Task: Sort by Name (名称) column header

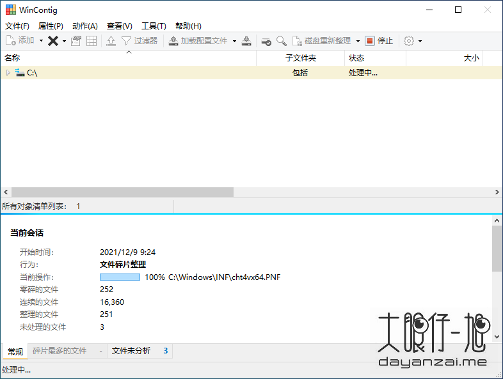Action: (129, 58)
